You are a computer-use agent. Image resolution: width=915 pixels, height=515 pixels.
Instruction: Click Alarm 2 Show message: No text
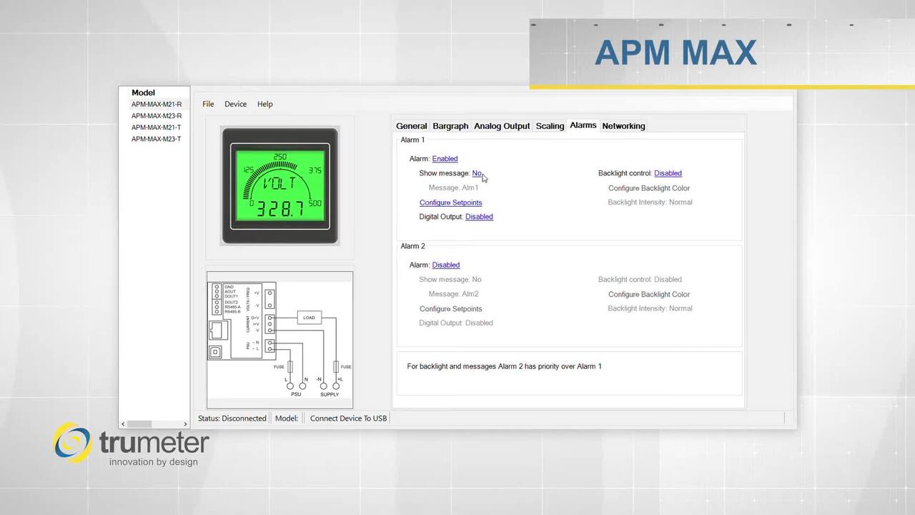point(450,280)
